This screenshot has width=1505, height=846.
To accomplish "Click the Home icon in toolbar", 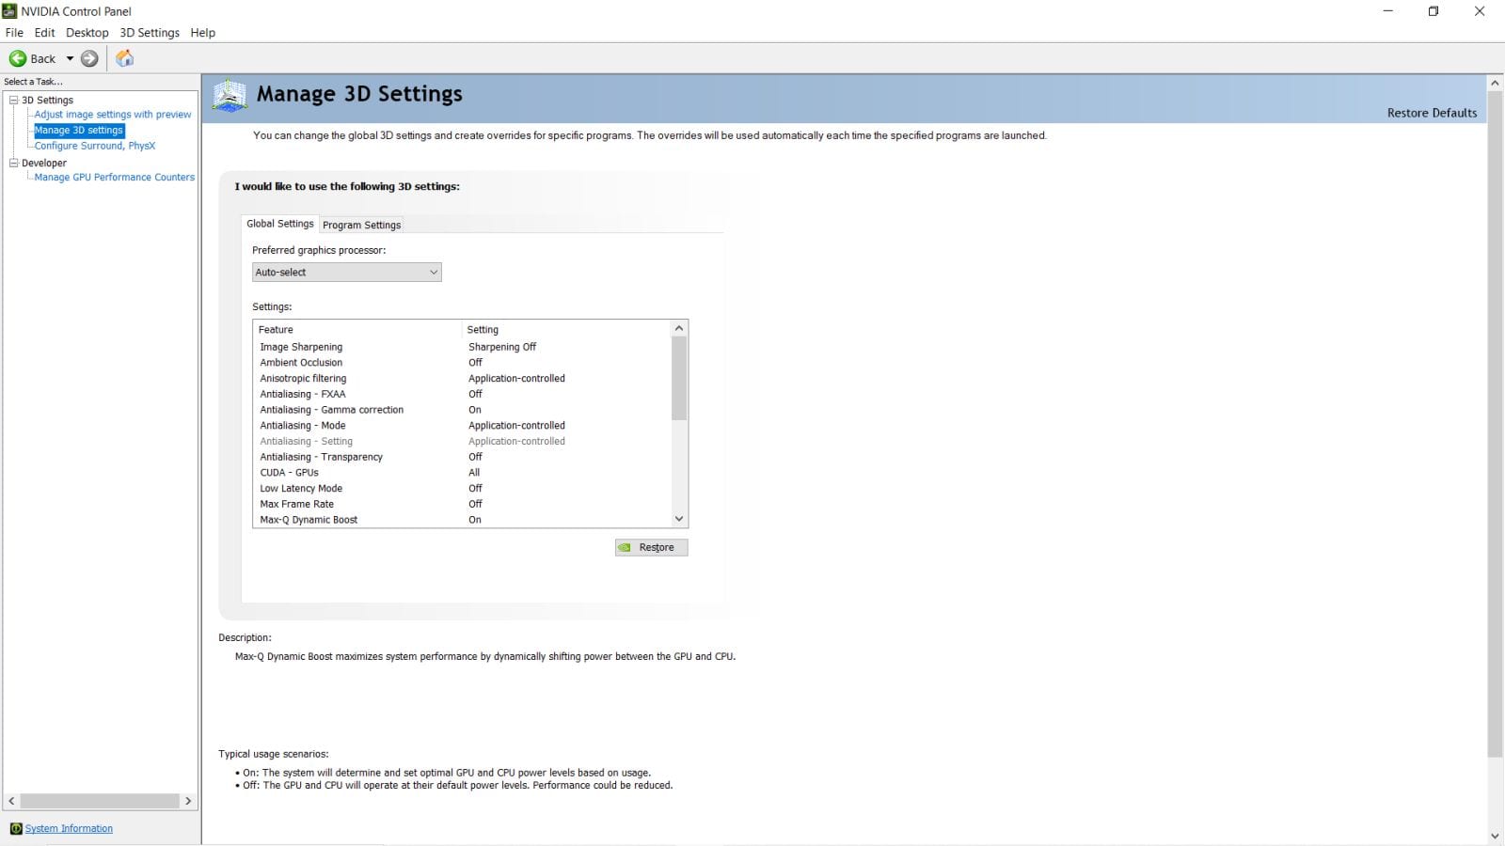I will pyautogui.click(x=124, y=58).
